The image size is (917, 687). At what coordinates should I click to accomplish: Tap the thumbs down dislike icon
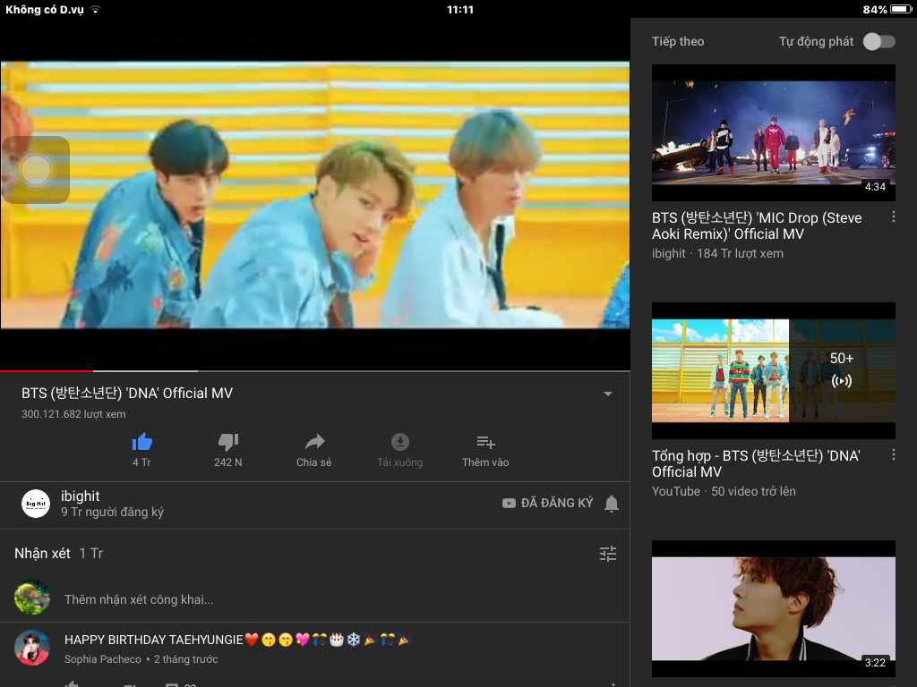(227, 442)
